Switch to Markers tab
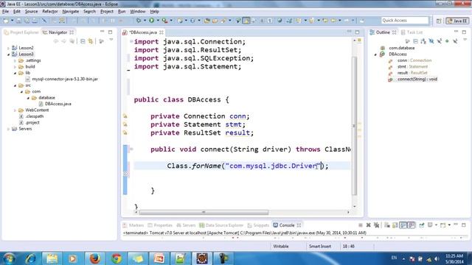The height and width of the screenshot is (265, 472). tap(133, 225)
